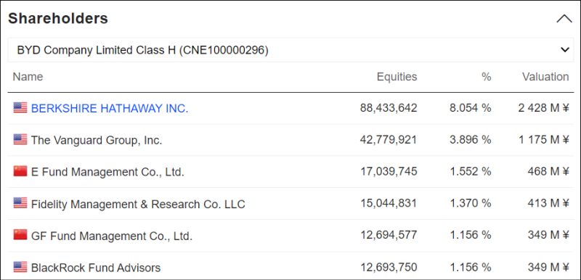Screen dimensions: 581x280
Task: Click GF Fund's 349 M ¥ valuation
Action: pos(548,235)
